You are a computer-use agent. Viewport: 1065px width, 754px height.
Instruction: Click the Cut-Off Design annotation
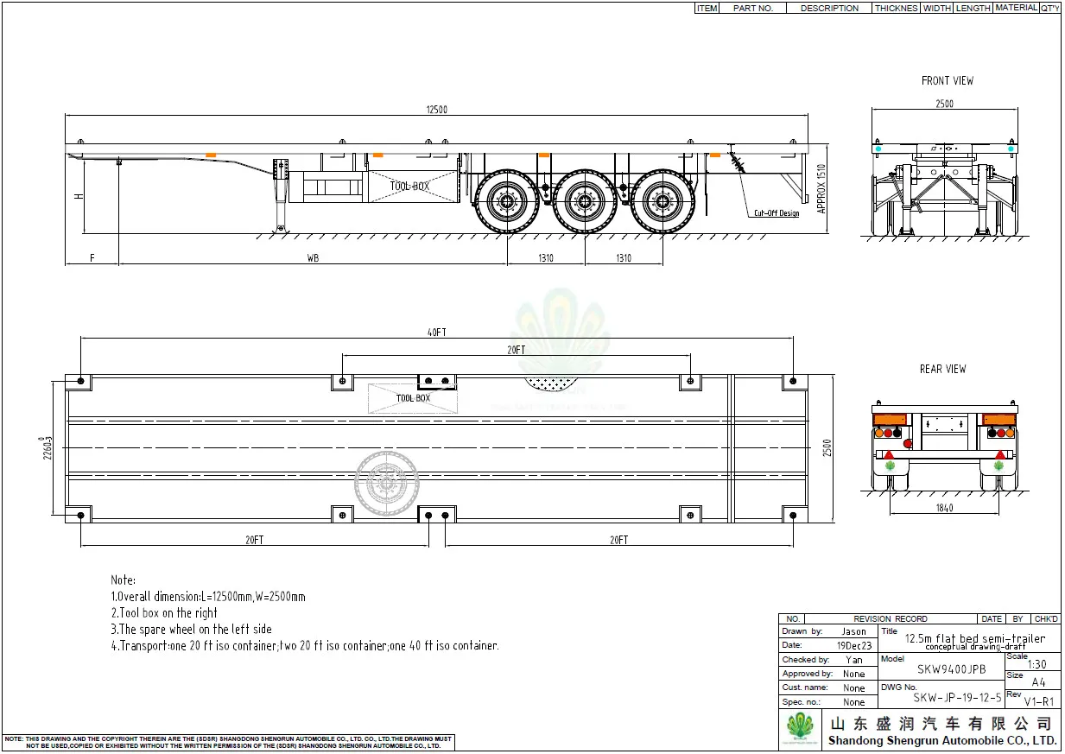point(777,213)
